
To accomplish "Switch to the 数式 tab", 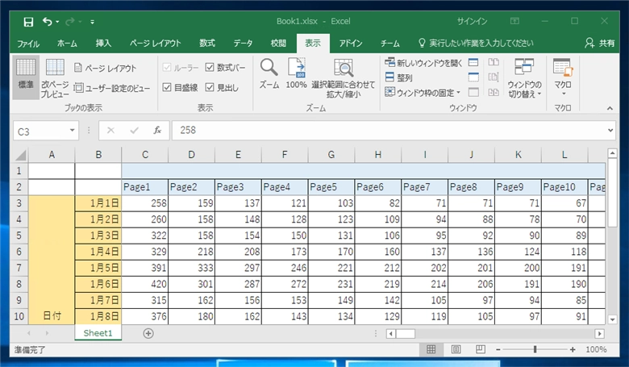I will click(207, 44).
